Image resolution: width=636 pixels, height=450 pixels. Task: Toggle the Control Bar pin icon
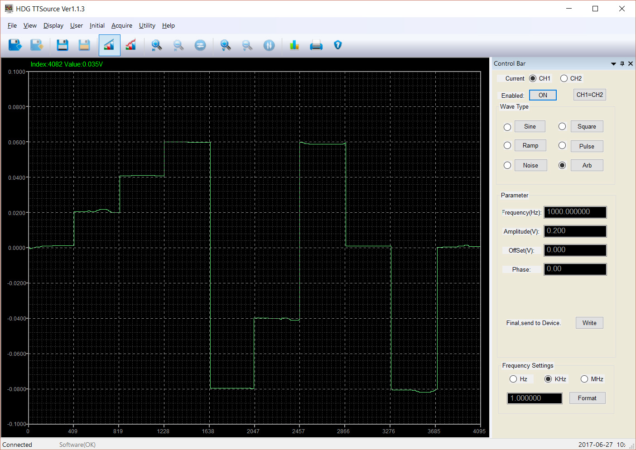point(622,64)
